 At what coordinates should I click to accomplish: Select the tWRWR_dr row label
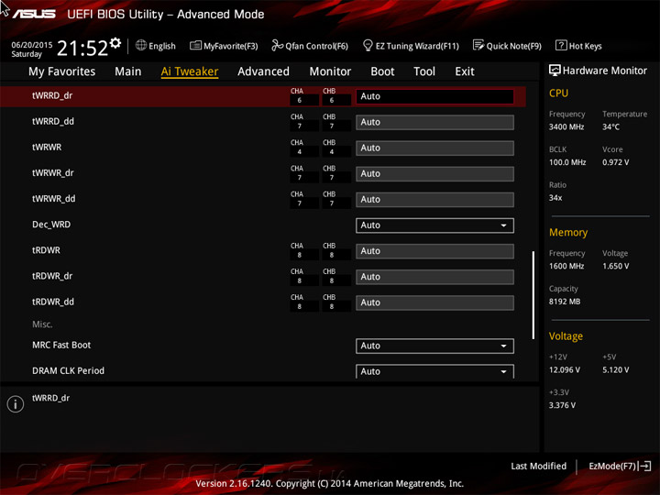(53, 173)
